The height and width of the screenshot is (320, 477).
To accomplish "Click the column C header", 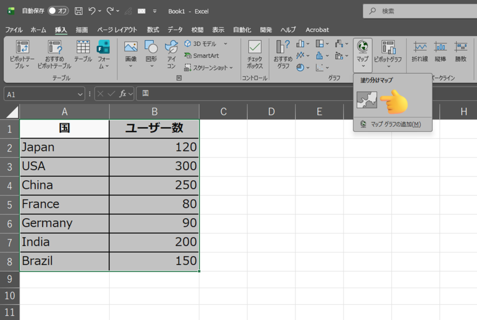I will coord(223,112).
